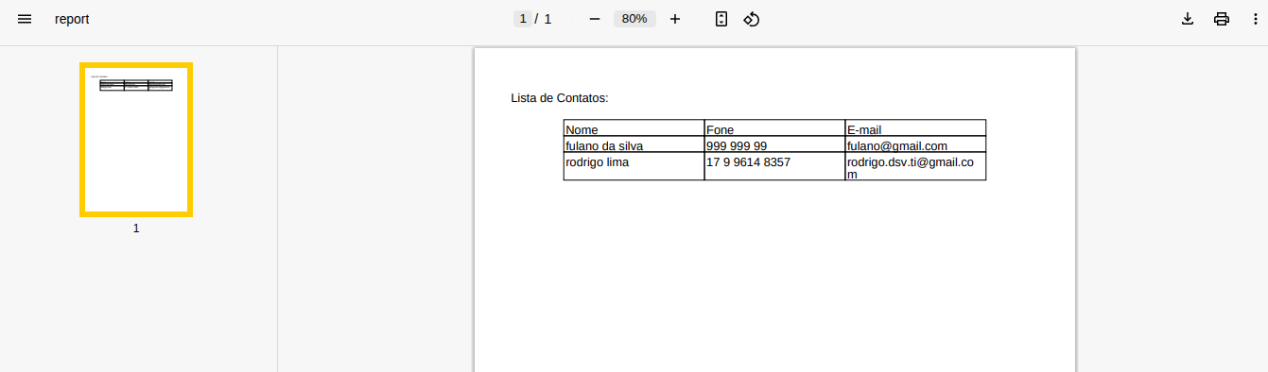1268x372 pixels.
Task: Click the 'Lista de Contatos:' heading
Action: [560, 98]
